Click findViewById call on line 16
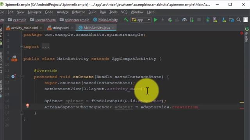This screenshot has width=250, height=140. click(107, 101)
